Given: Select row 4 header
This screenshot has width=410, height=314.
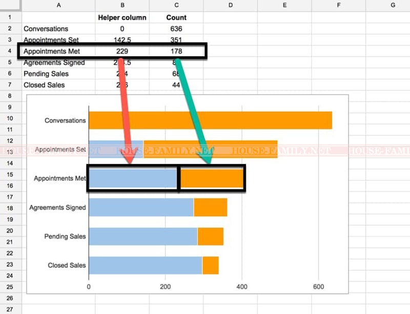Looking at the screenshot, I should (x=11, y=51).
